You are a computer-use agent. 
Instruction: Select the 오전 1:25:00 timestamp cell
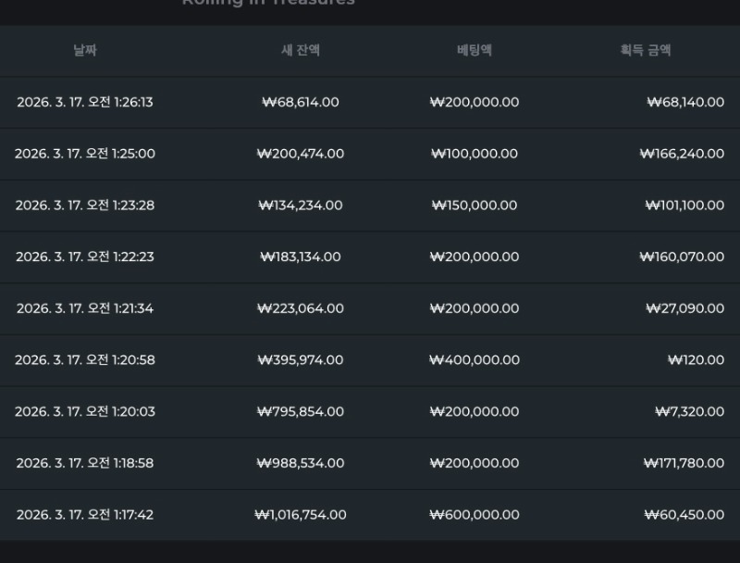pos(85,154)
